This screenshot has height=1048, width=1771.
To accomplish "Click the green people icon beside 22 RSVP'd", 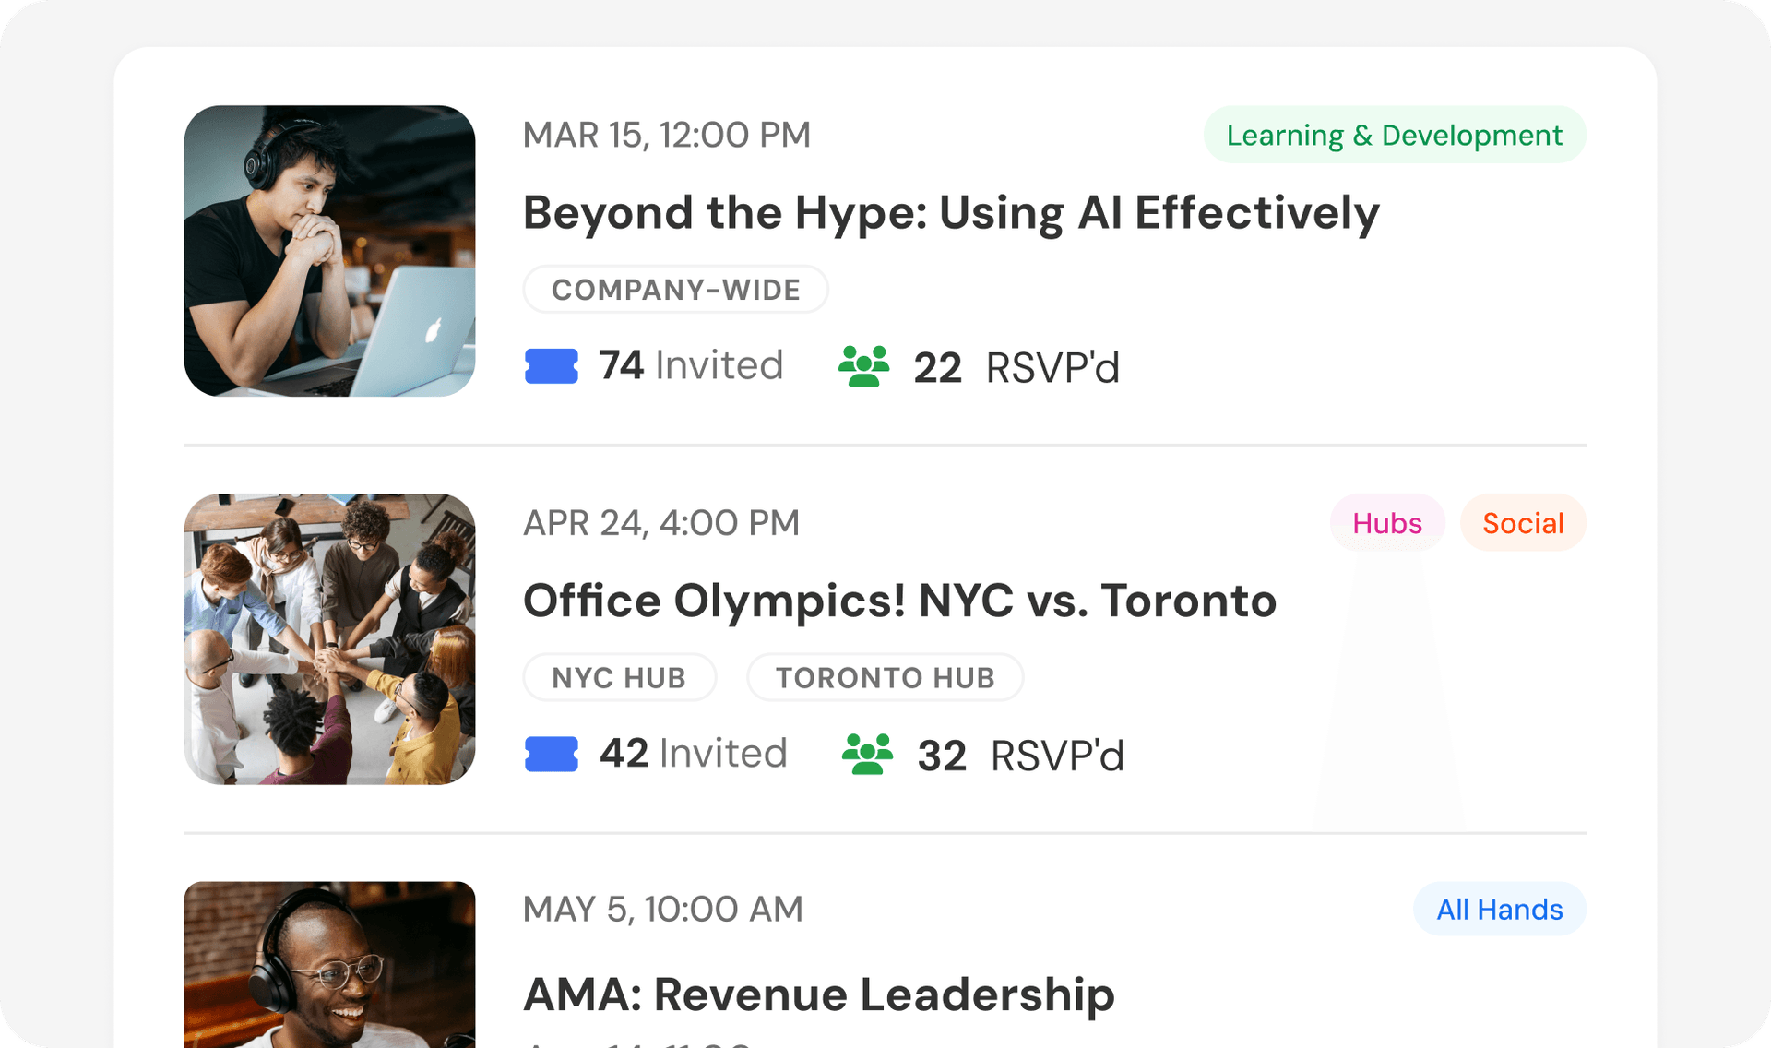I will [x=864, y=366].
